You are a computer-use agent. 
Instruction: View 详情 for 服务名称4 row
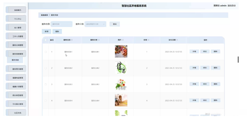pyautogui.click(x=194, y=100)
